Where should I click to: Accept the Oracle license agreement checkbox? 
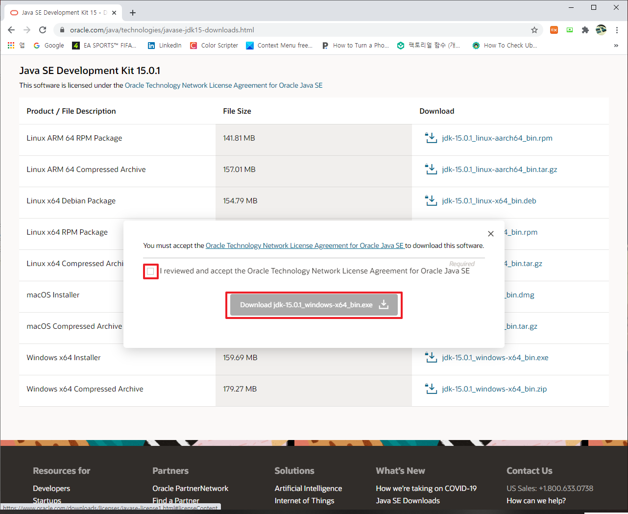(150, 271)
